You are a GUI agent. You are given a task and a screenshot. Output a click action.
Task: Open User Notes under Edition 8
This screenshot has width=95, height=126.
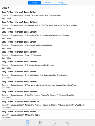pyautogui.click(x=6, y=88)
